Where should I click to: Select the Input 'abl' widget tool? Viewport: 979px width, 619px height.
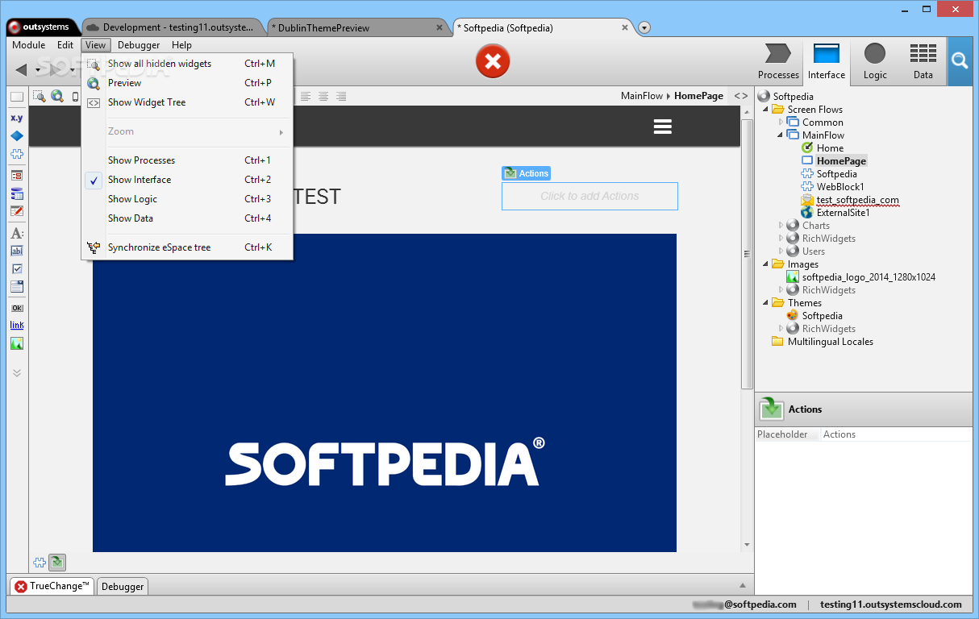pos(16,251)
